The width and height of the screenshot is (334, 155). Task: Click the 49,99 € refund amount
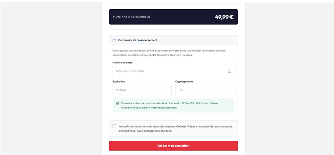coord(224,17)
